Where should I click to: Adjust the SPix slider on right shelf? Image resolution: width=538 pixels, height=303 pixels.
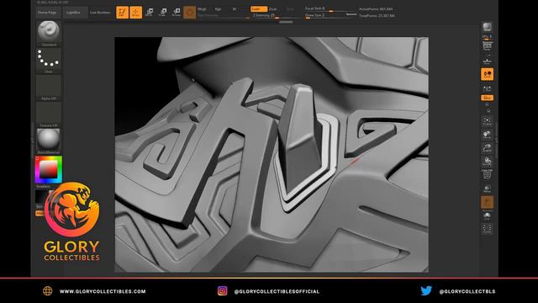[x=487, y=37]
